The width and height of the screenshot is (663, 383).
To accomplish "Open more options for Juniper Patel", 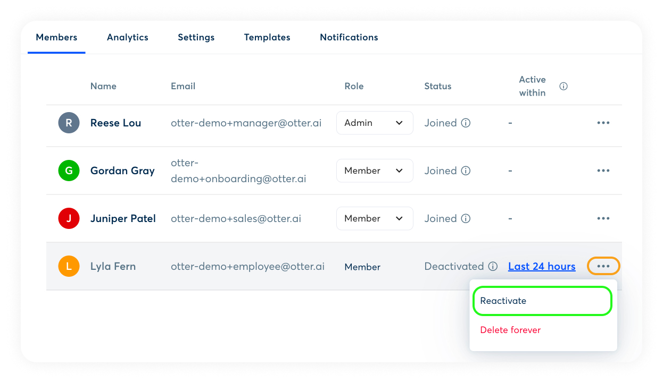I will (x=603, y=218).
